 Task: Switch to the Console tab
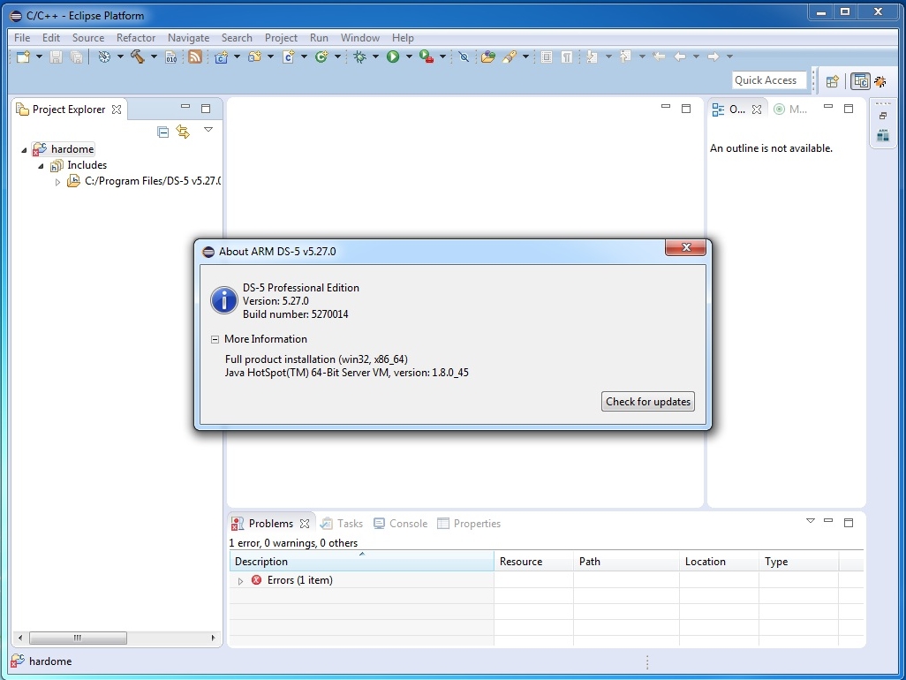click(x=400, y=524)
